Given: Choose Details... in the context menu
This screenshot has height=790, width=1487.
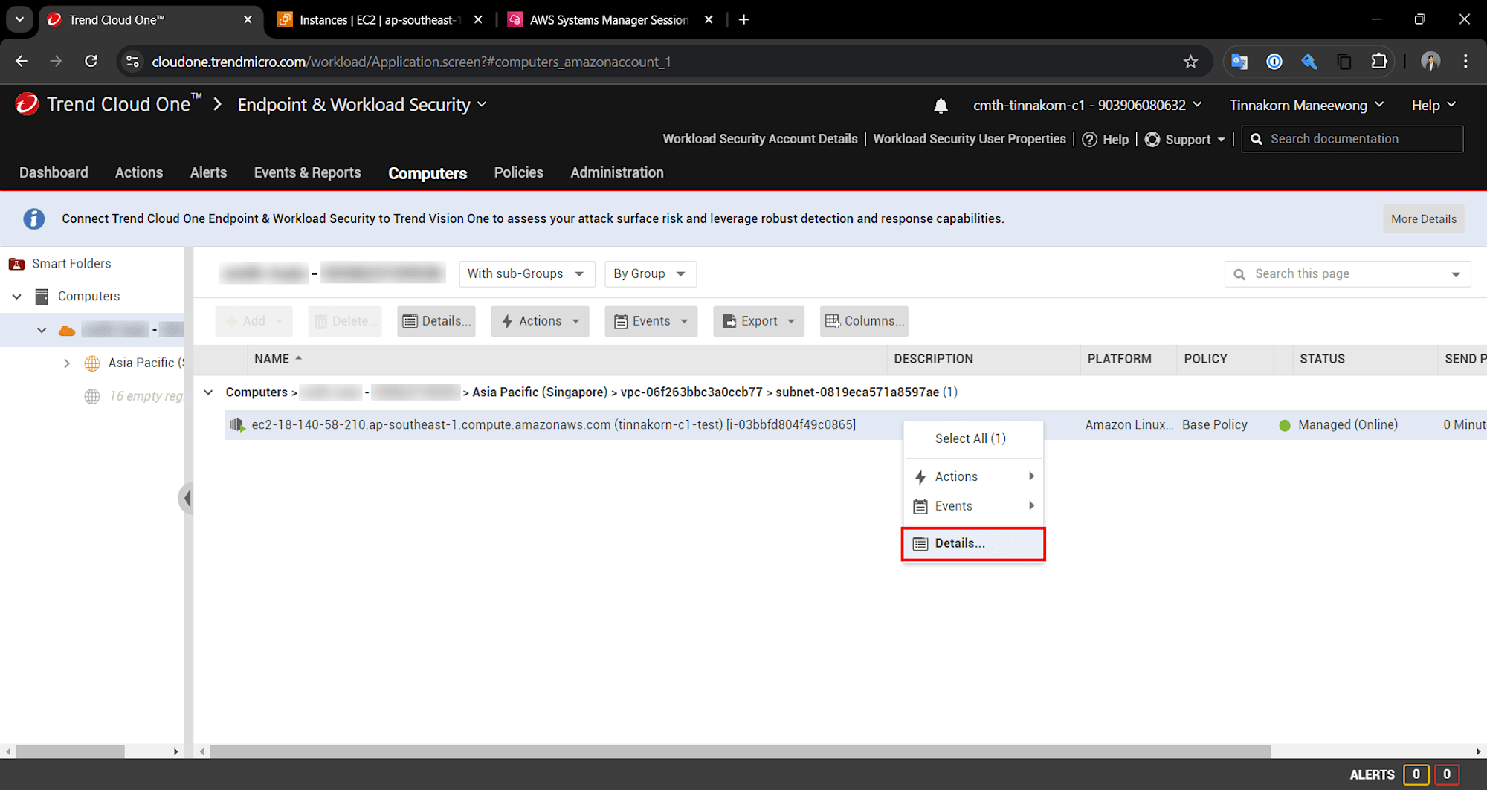Looking at the screenshot, I should [x=972, y=543].
